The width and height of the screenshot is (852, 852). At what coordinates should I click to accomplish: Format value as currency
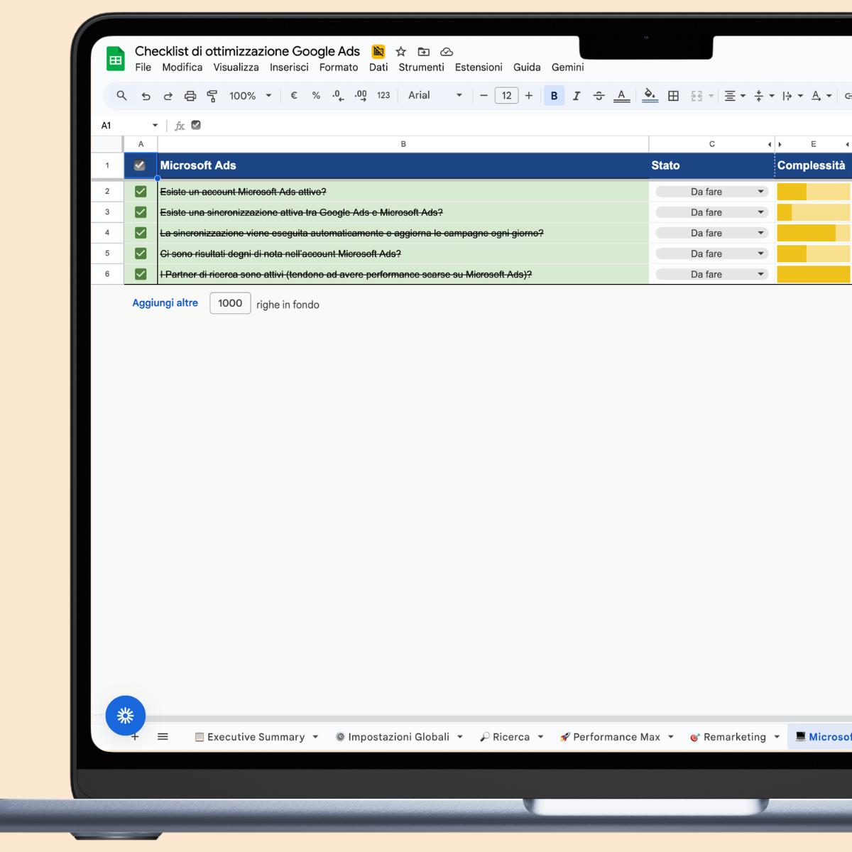tap(293, 95)
